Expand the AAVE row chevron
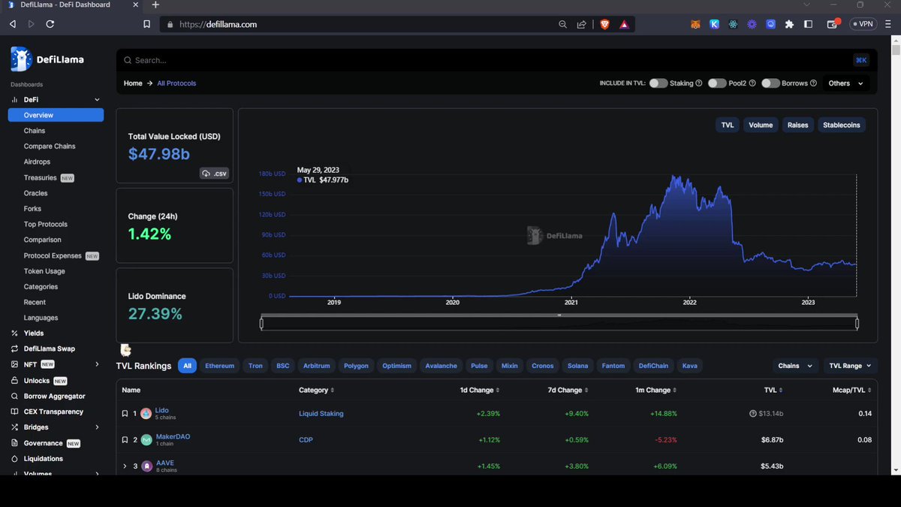The height and width of the screenshot is (507, 901). pyautogui.click(x=125, y=466)
